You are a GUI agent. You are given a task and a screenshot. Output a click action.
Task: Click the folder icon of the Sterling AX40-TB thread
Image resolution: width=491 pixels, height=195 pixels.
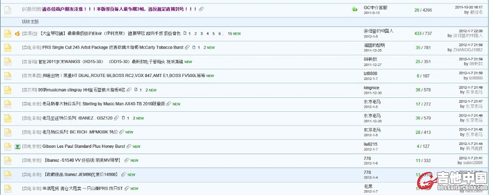[x=8, y=104]
